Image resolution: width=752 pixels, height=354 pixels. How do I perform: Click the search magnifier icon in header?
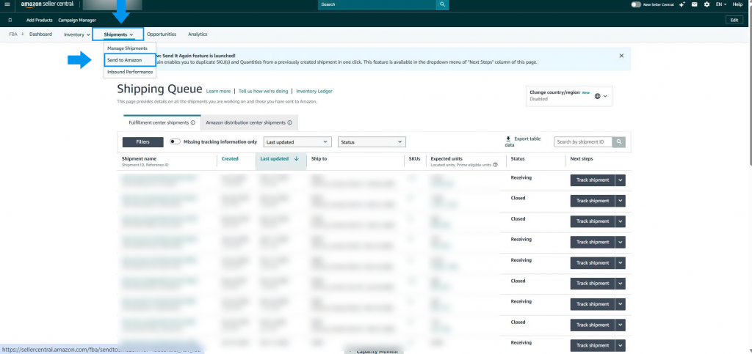[442, 4]
